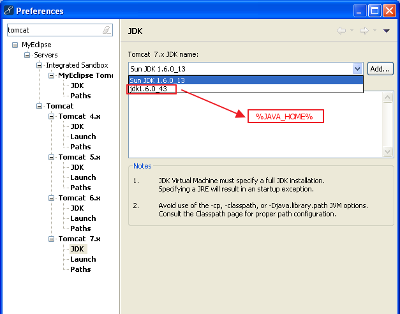Viewport: 400px width, 314px height.
Task: Open JDK under Tomcat 5.x
Action: tap(77, 167)
